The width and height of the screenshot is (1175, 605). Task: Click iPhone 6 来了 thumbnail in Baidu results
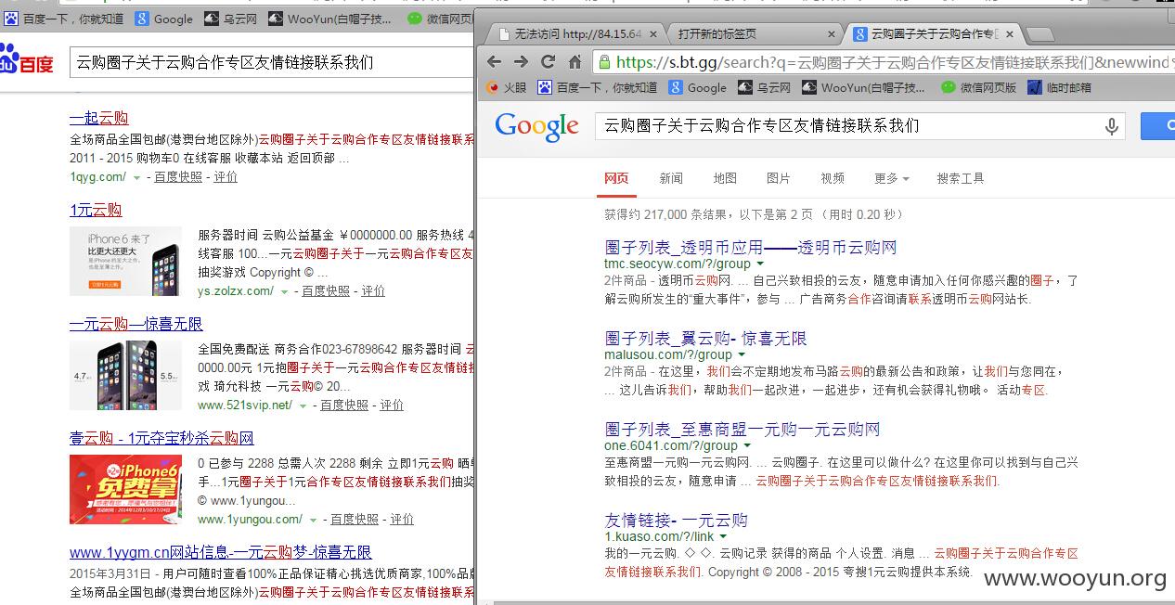(125, 261)
